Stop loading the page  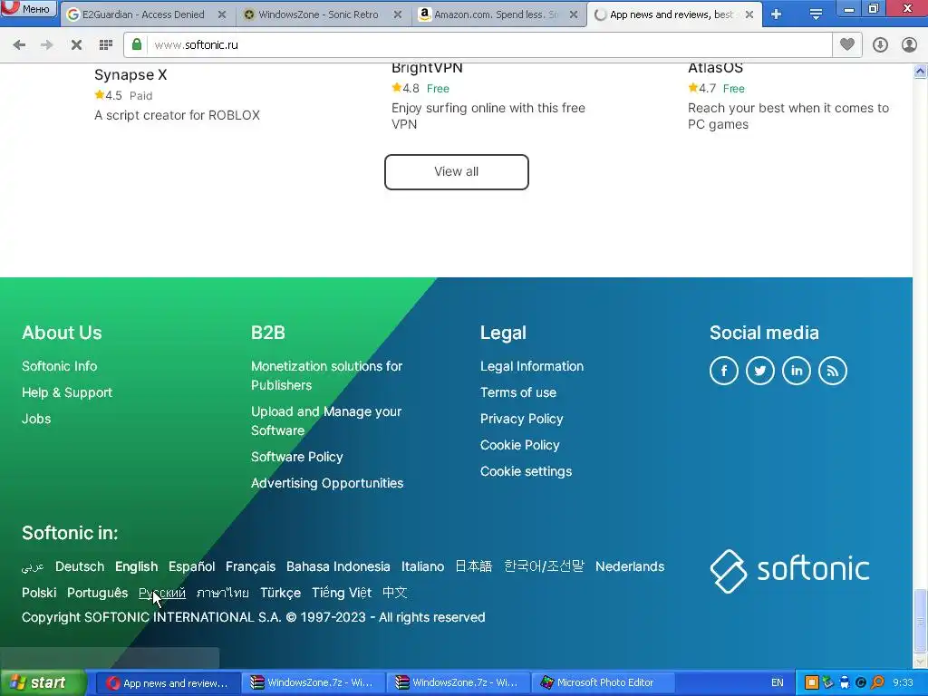76,45
